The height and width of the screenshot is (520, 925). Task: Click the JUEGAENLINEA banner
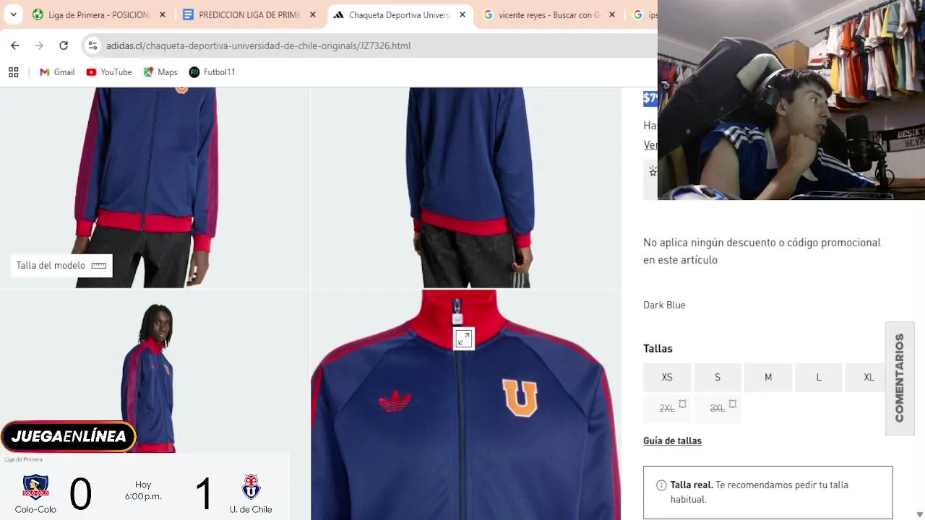tap(69, 436)
